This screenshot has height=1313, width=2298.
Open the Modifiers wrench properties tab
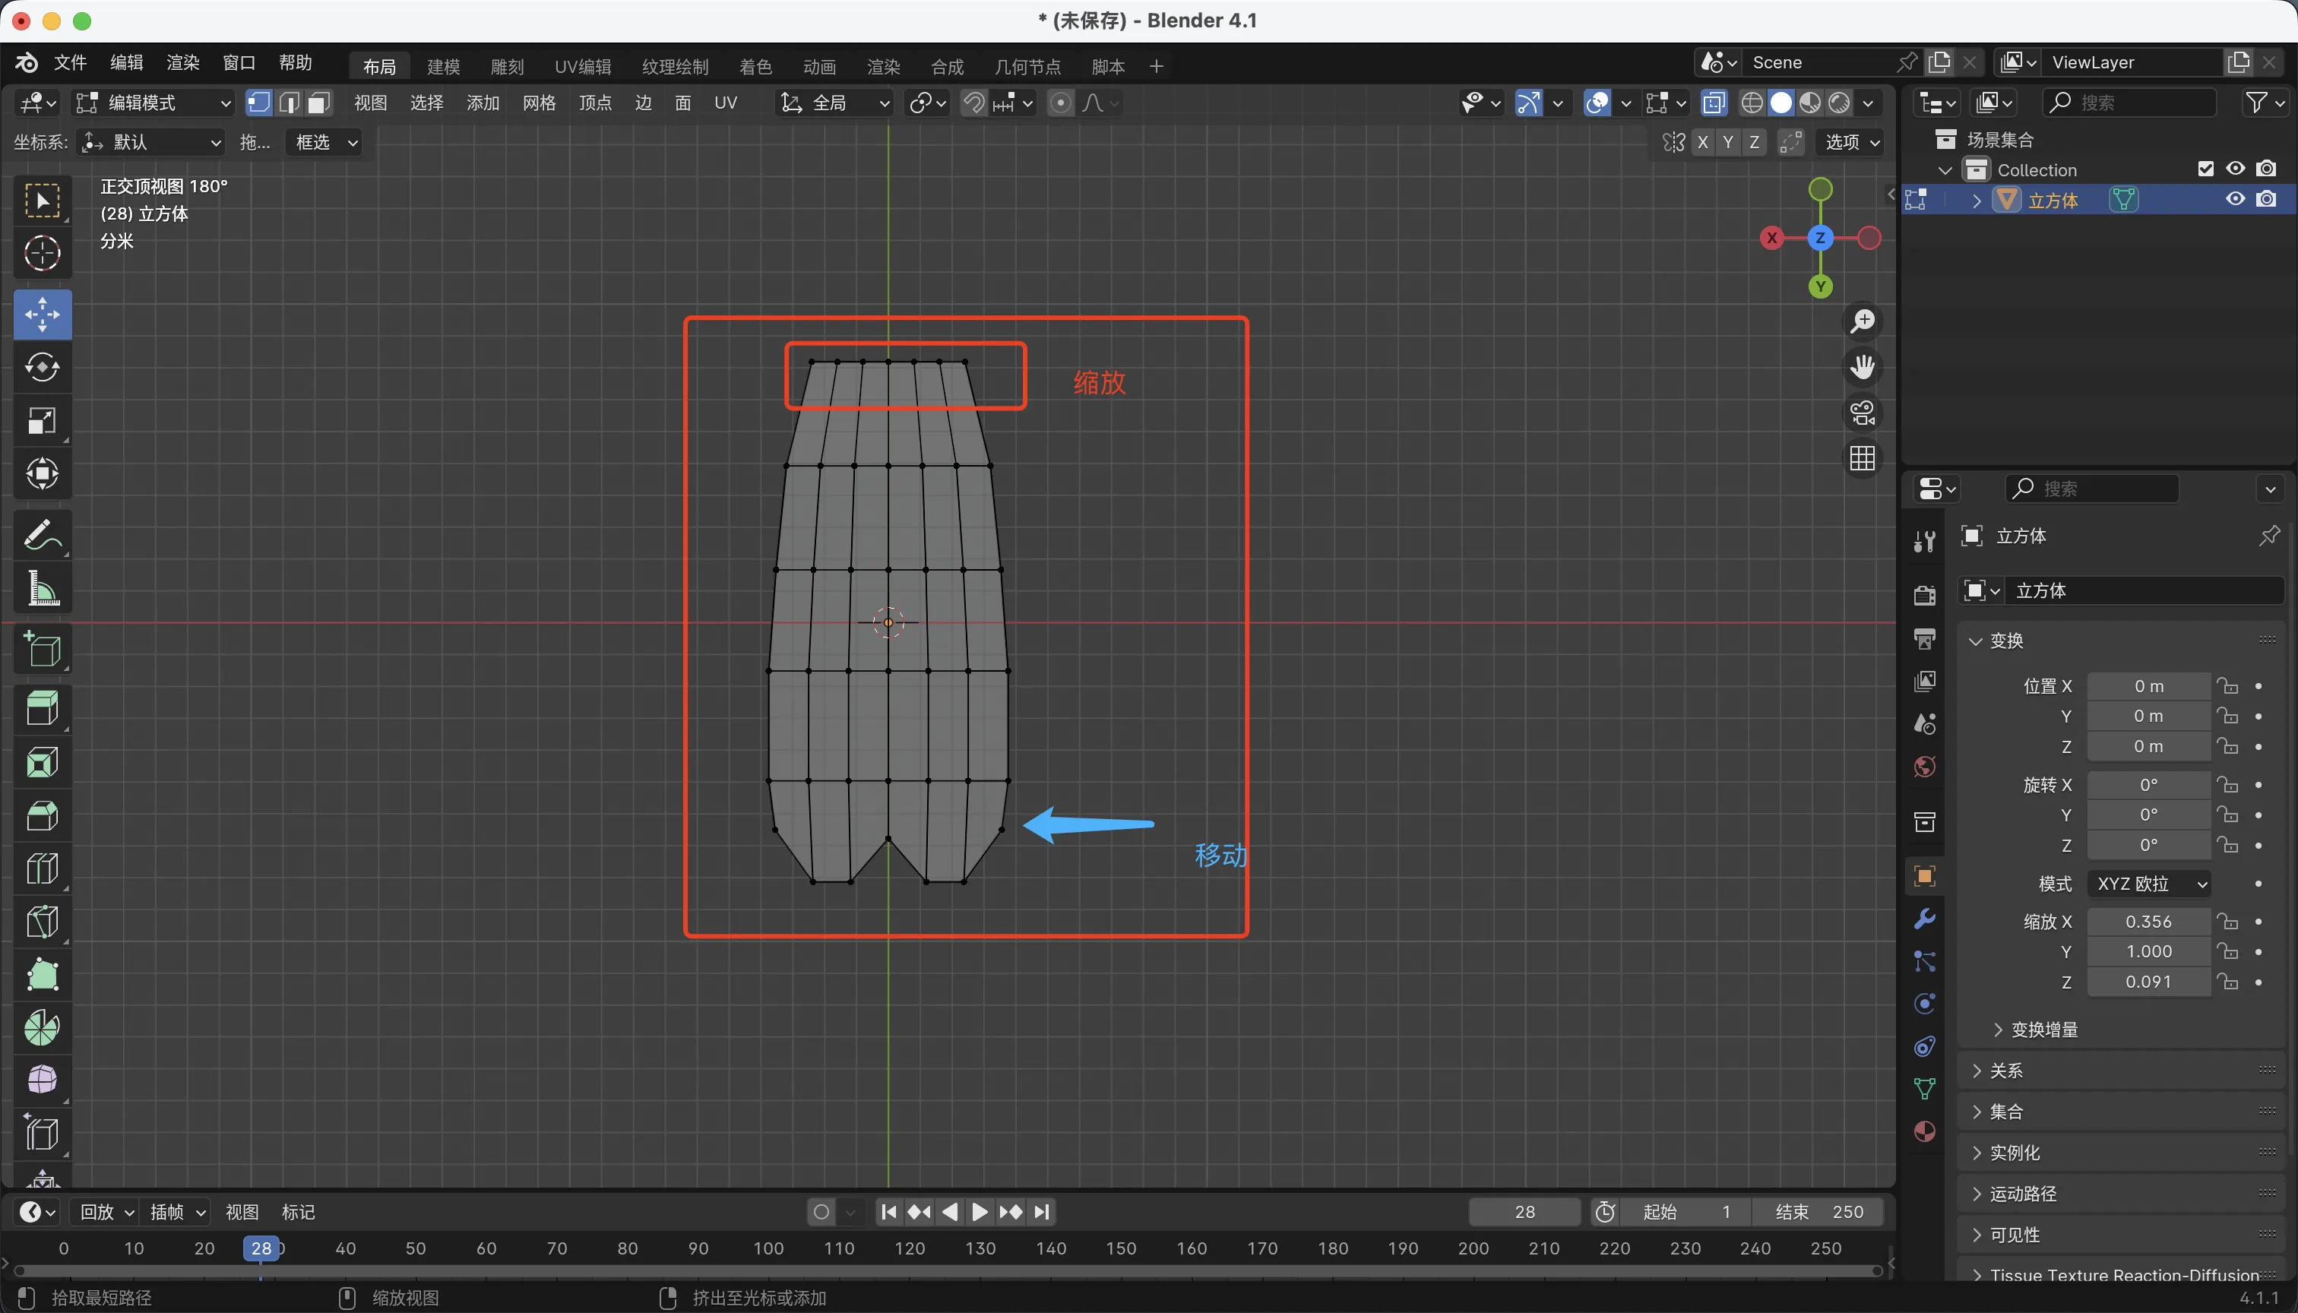[1923, 919]
